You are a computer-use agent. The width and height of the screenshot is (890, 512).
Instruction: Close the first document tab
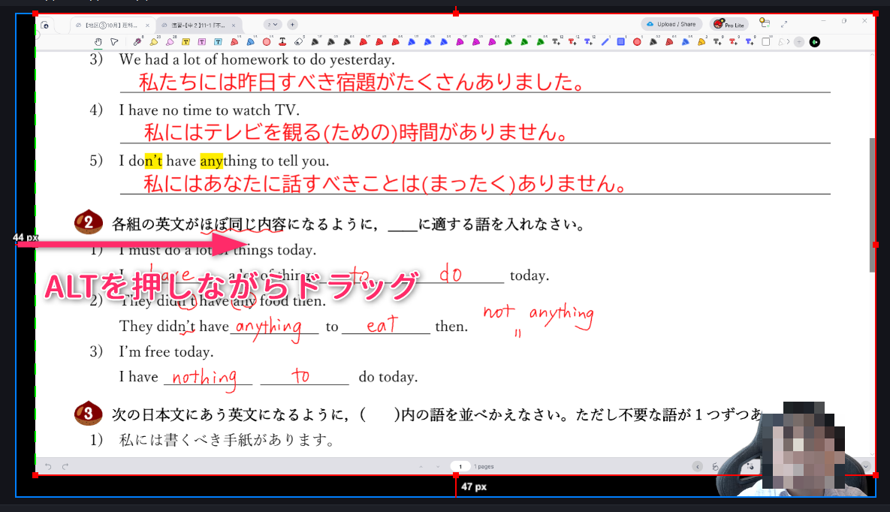[147, 25]
